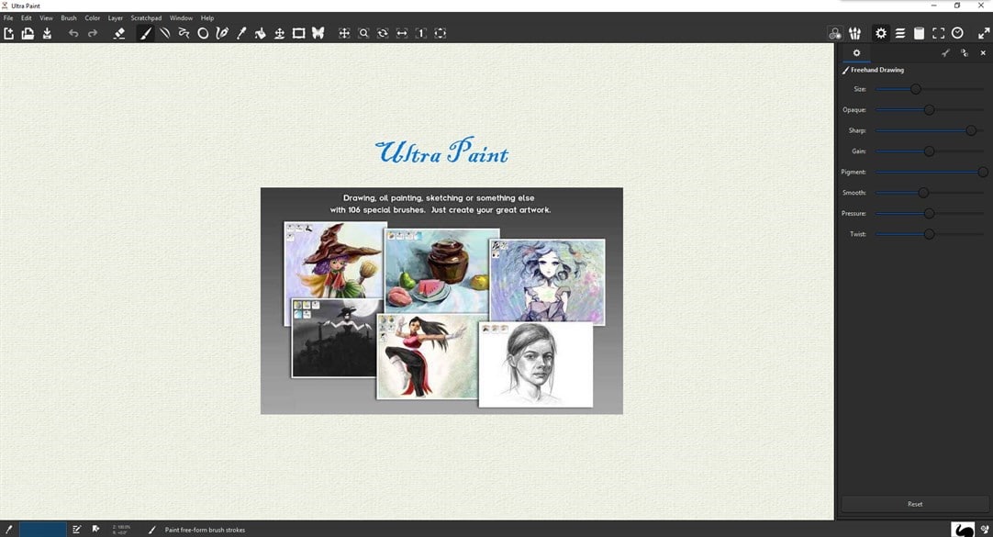Open the Layer menu
Viewport: 993px width, 537px height.
point(115,17)
